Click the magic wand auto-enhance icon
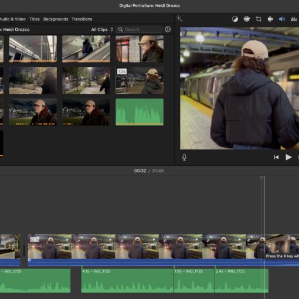299x299 pixels. tap(179, 19)
